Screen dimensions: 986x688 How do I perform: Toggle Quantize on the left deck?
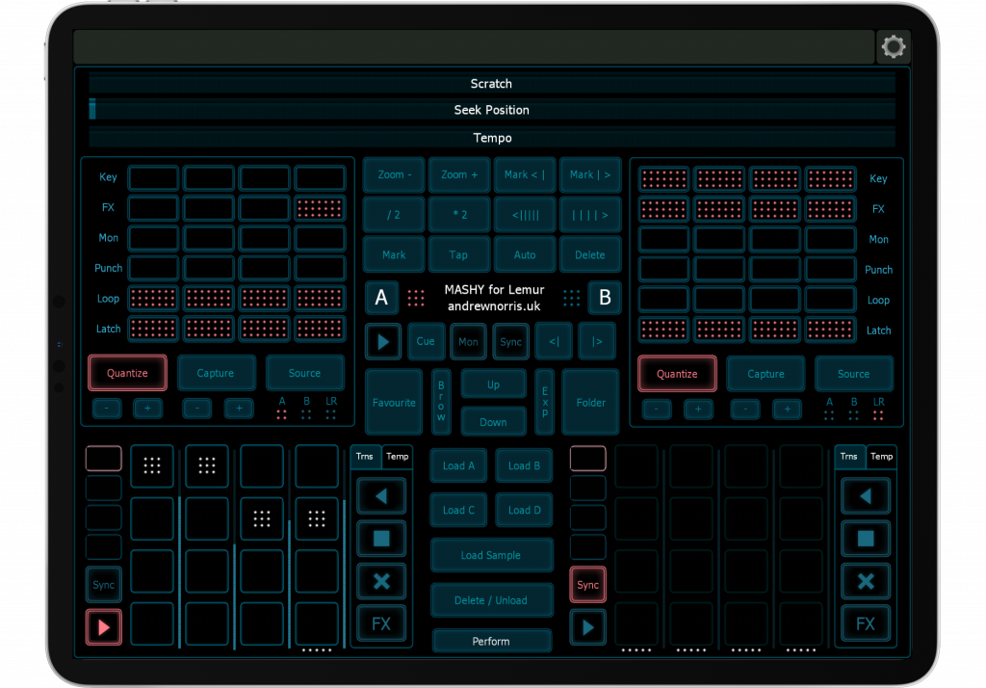(x=127, y=373)
